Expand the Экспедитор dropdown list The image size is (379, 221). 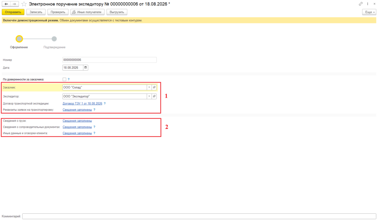coord(149,96)
